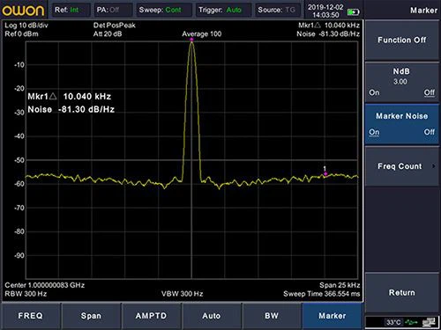Open the FREQ menu
The height and width of the screenshot is (330, 441).
(31, 316)
